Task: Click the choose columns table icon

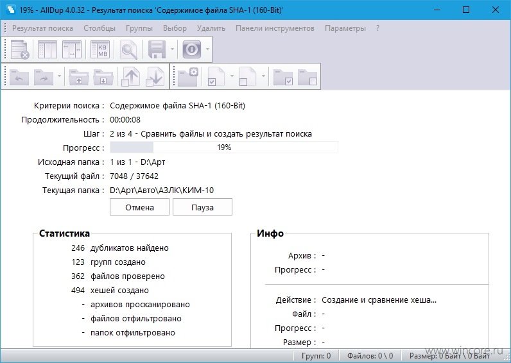Action: click(x=48, y=49)
